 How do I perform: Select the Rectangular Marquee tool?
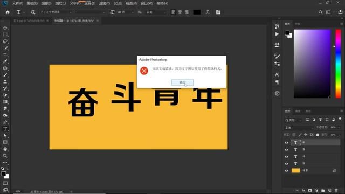(5, 34)
